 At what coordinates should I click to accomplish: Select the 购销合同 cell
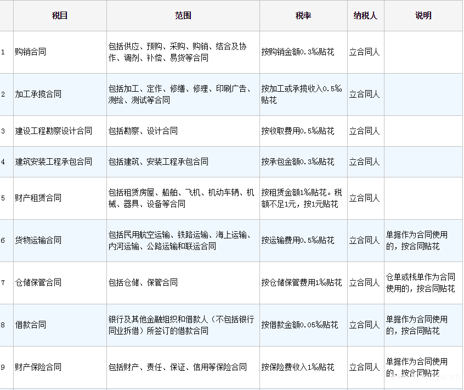tap(31, 52)
